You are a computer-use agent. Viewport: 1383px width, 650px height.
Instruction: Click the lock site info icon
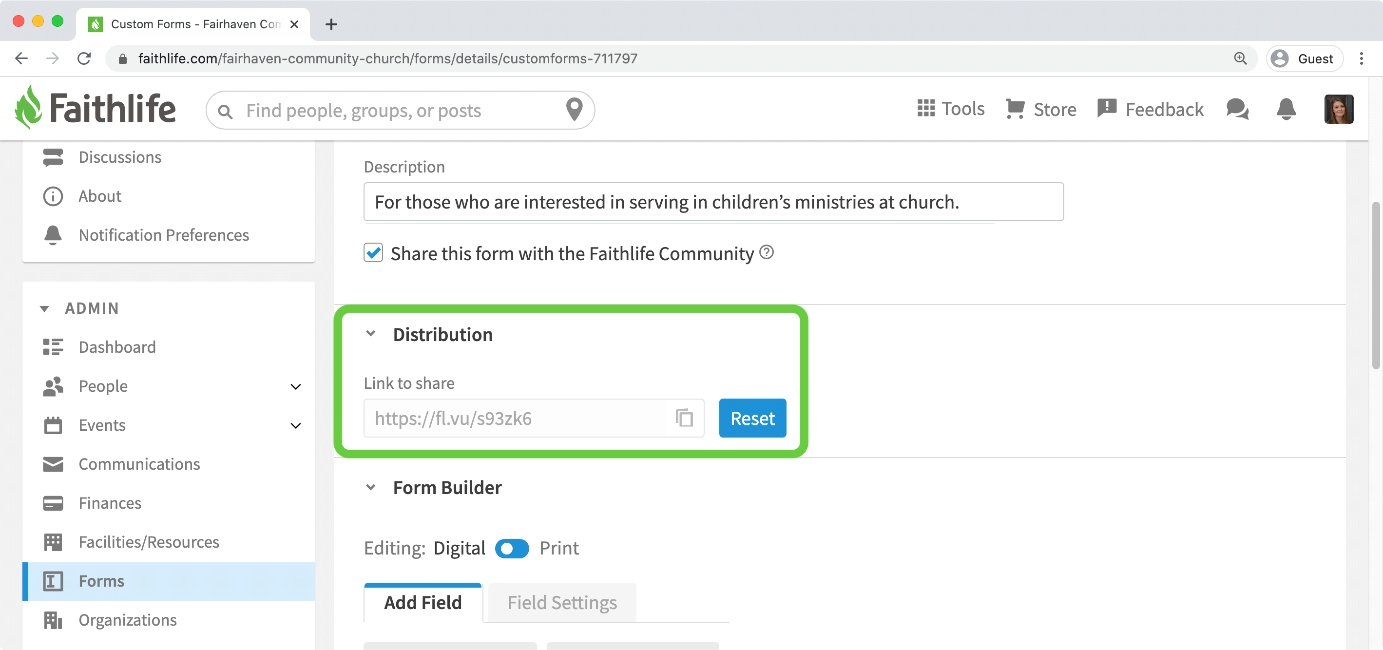tap(122, 59)
